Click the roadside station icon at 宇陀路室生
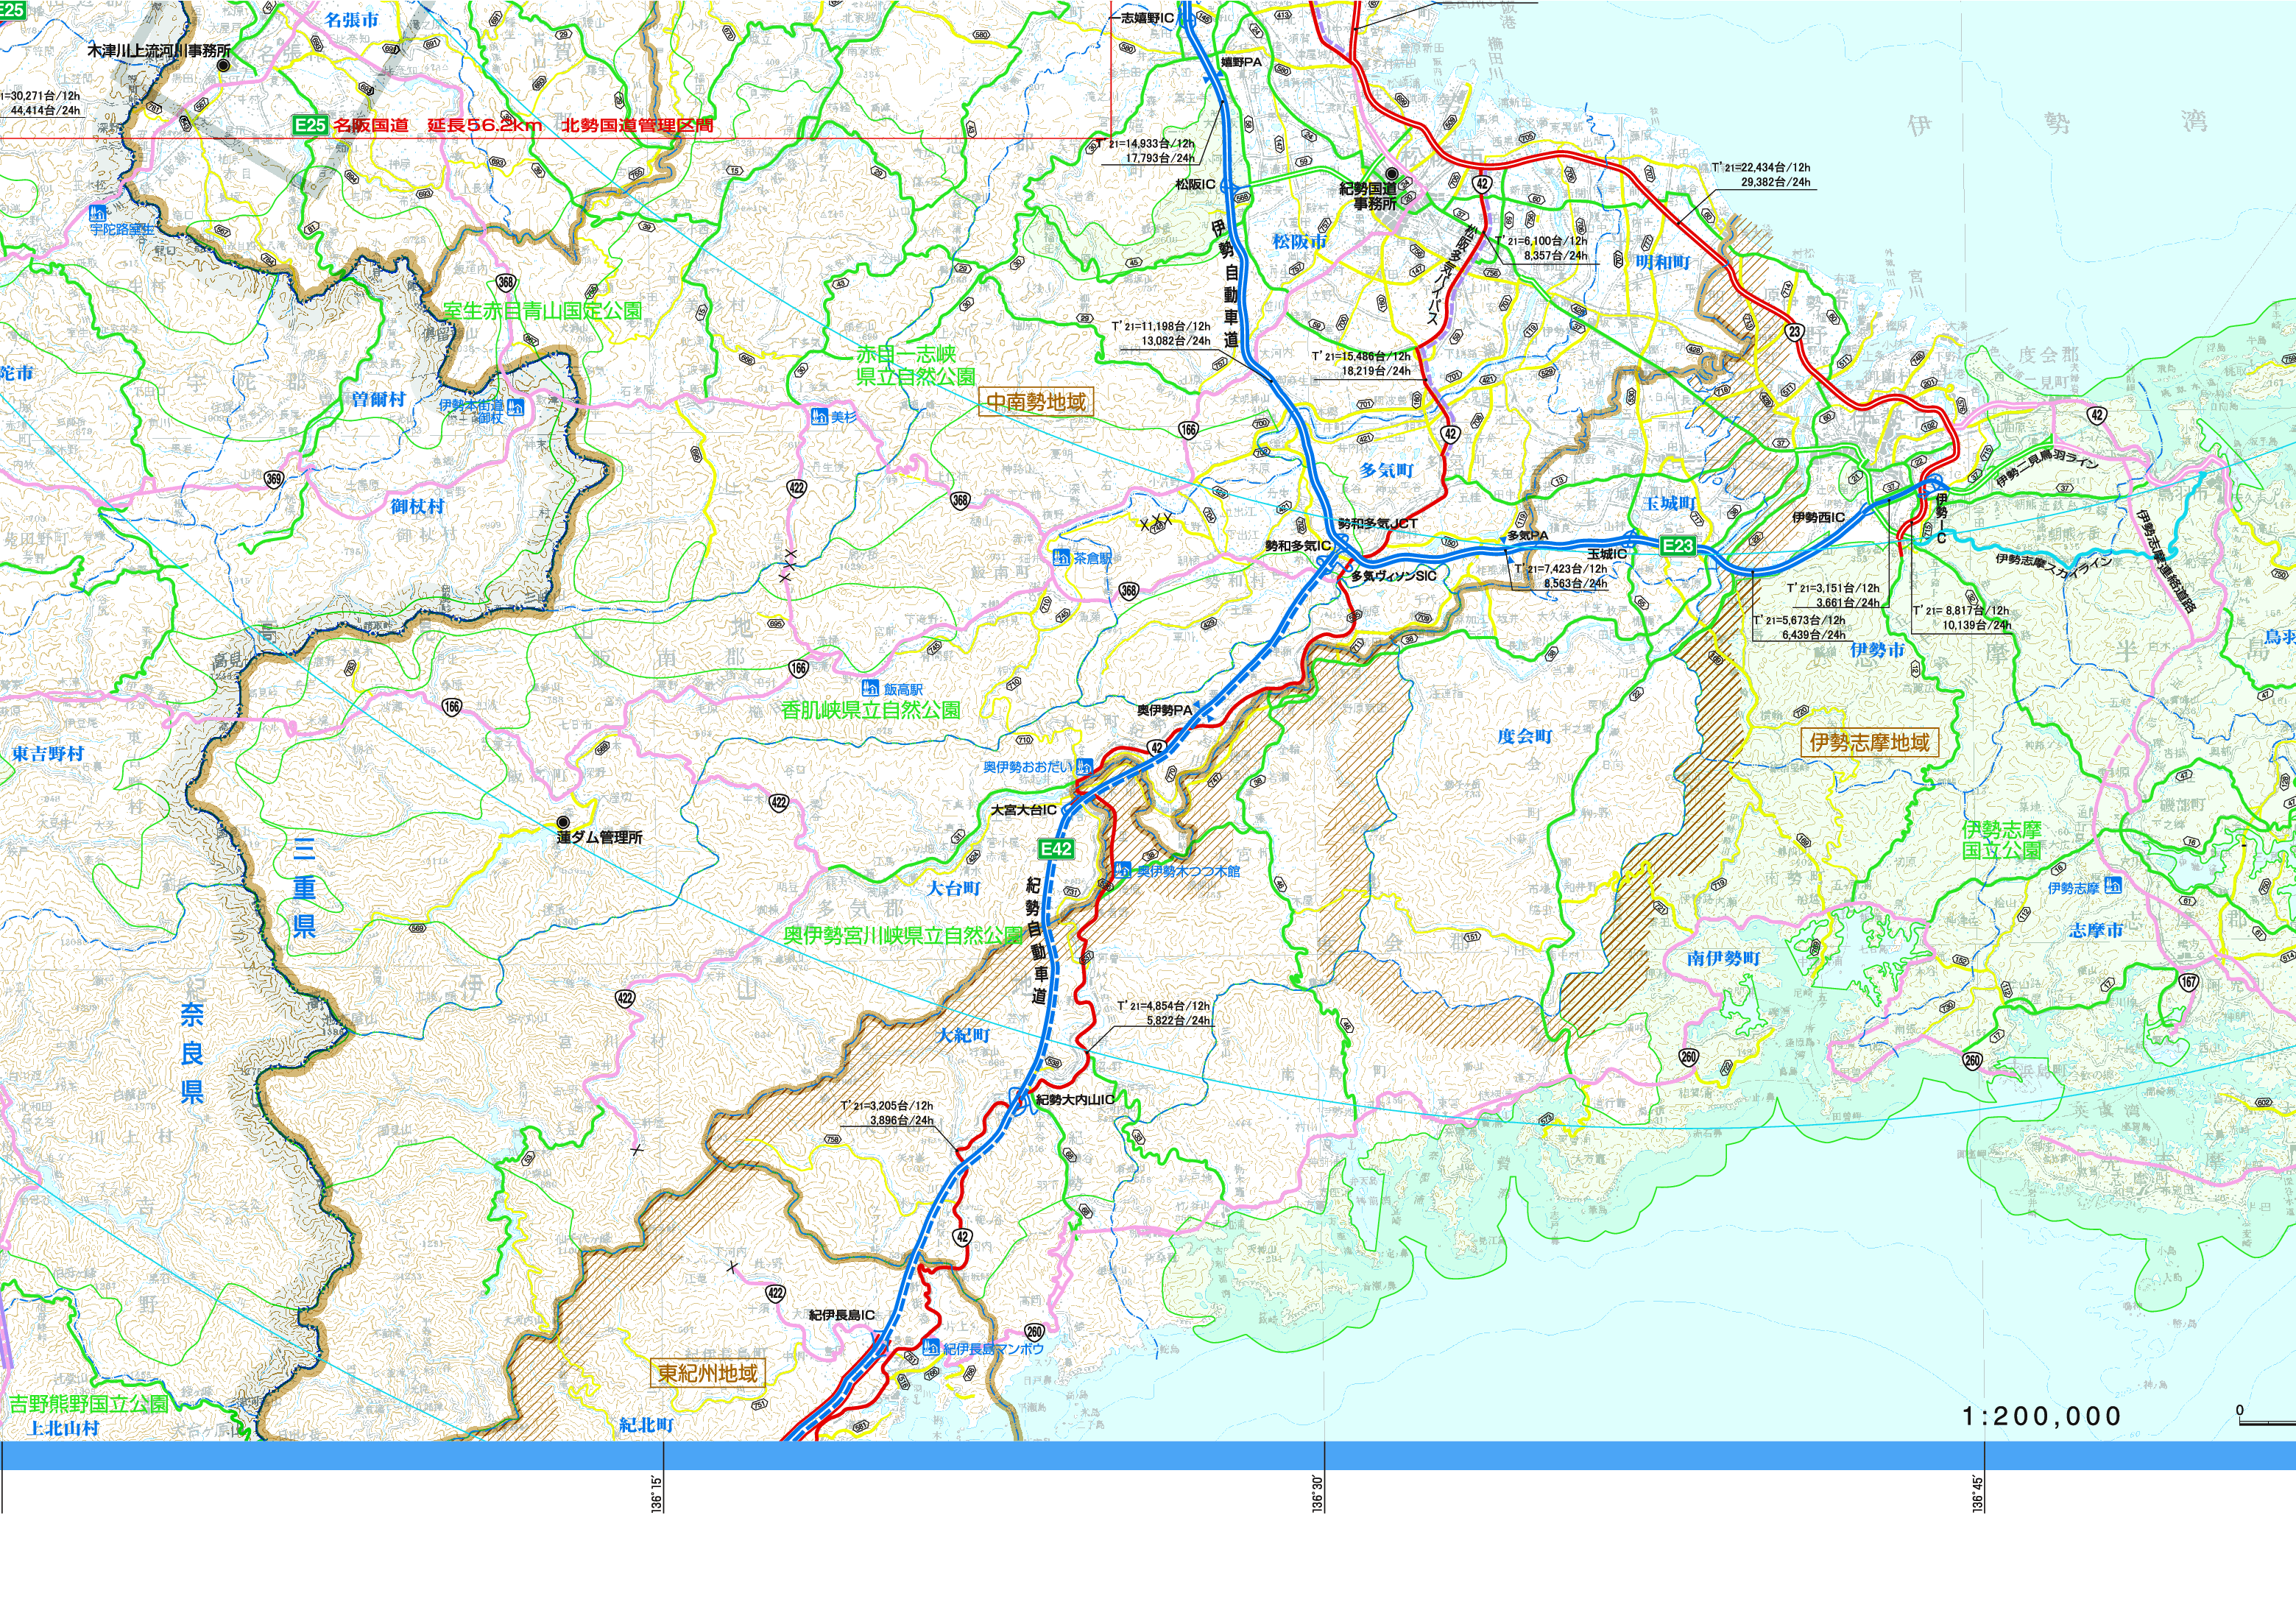The height and width of the screenshot is (1624, 2296). point(98,213)
